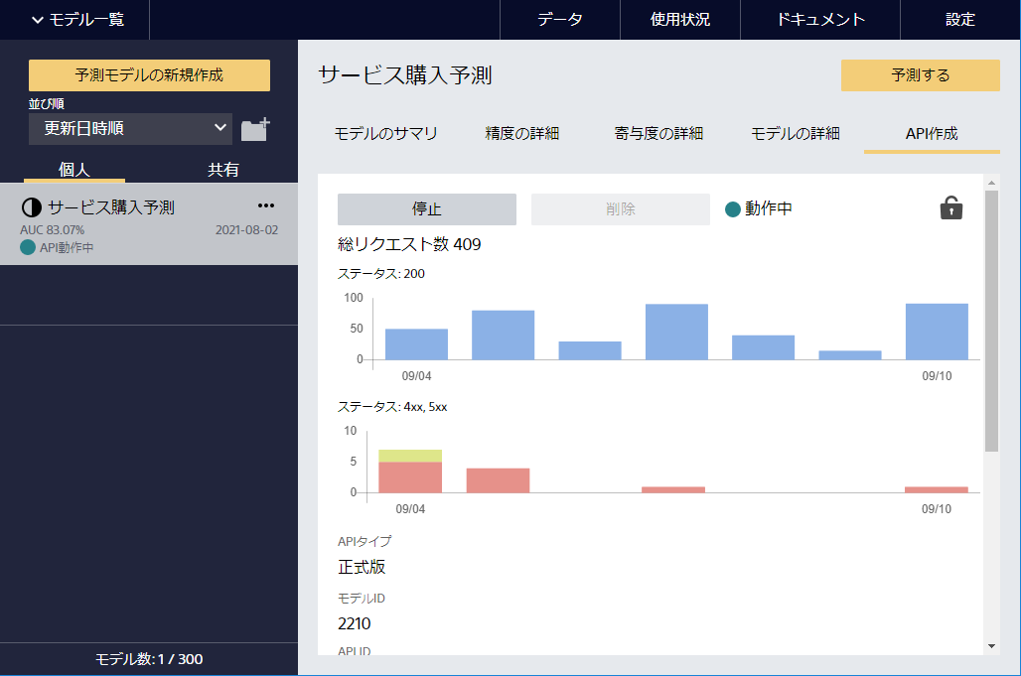
Task: Click the half-circle icon beside サービス購入予測
Action: [32, 207]
